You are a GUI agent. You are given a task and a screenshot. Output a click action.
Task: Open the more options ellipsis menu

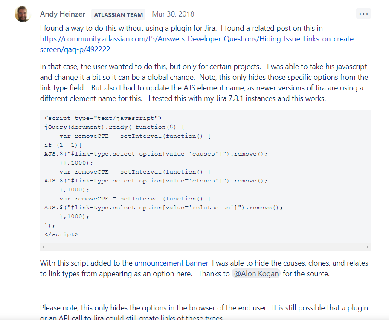click(363, 14)
